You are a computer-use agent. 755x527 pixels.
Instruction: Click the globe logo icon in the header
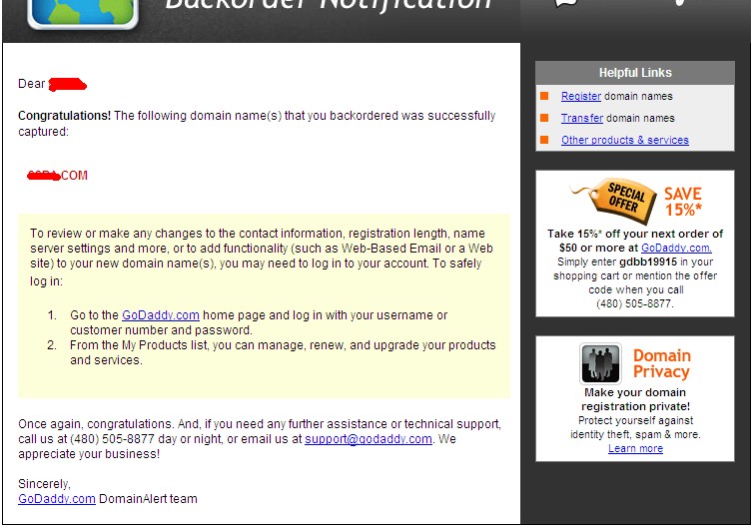pyautogui.click(x=83, y=14)
